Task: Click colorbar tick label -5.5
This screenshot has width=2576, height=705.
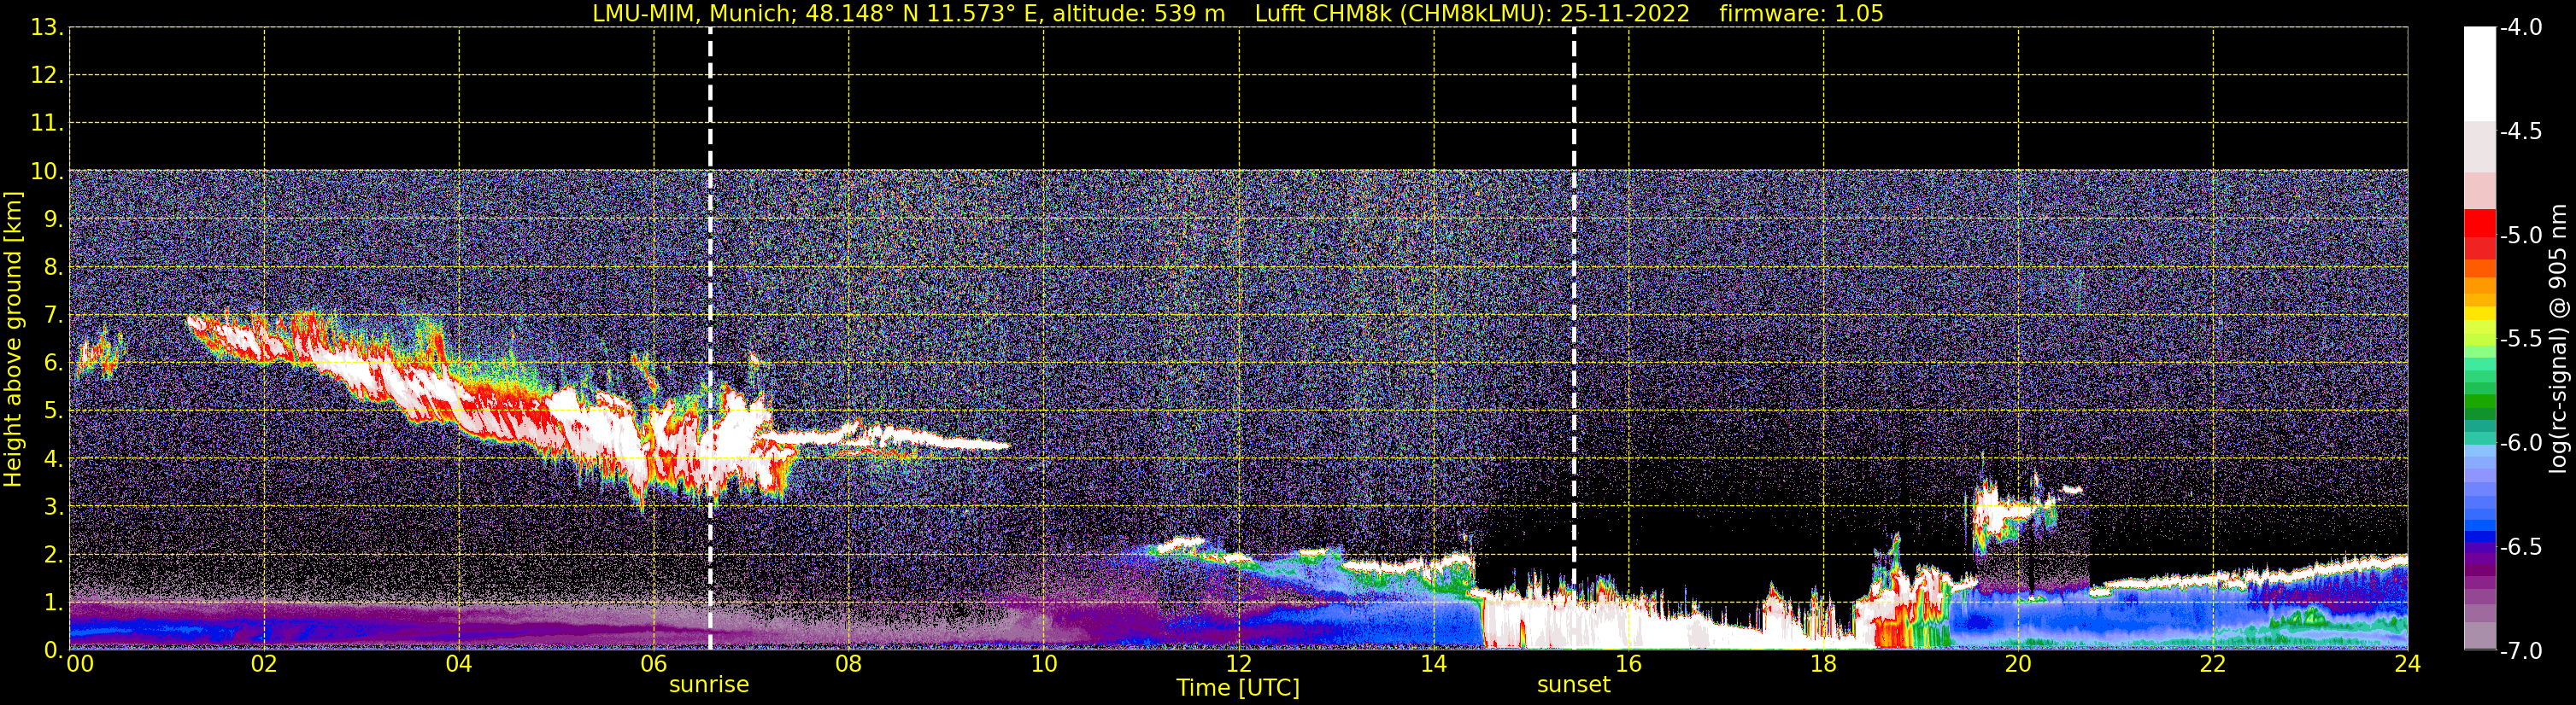Action: point(2520,340)
